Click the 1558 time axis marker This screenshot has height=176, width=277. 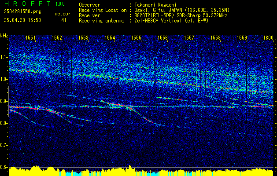click(x=215, y=37)
